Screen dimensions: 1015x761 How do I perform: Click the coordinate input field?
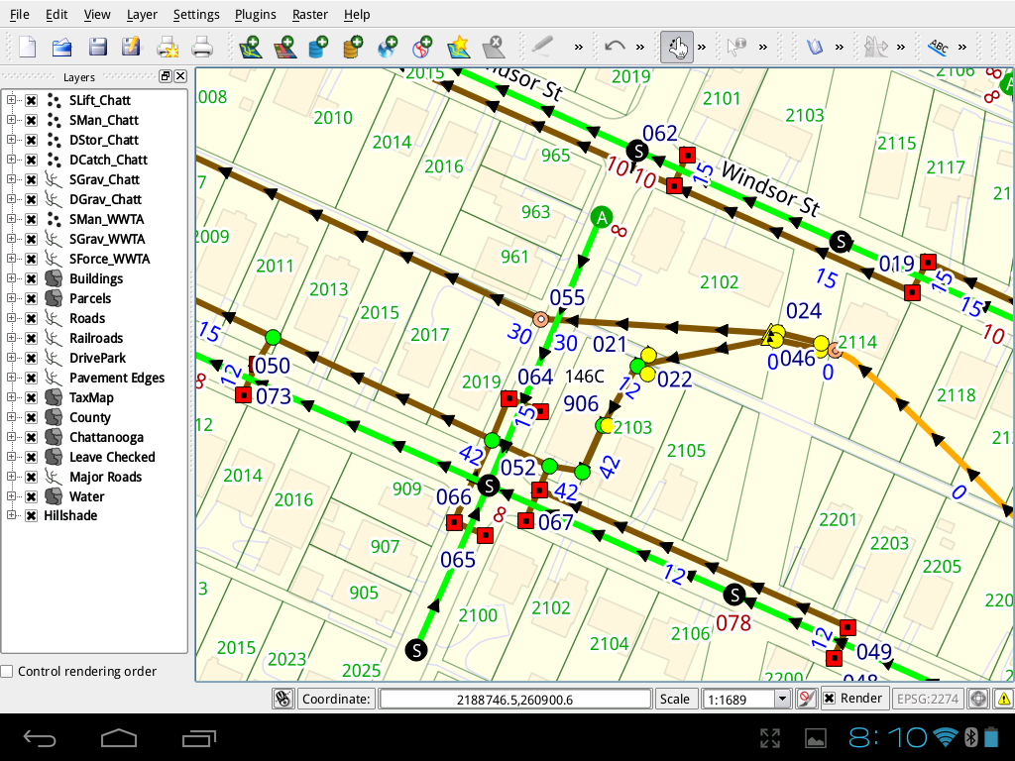point(514,699)
